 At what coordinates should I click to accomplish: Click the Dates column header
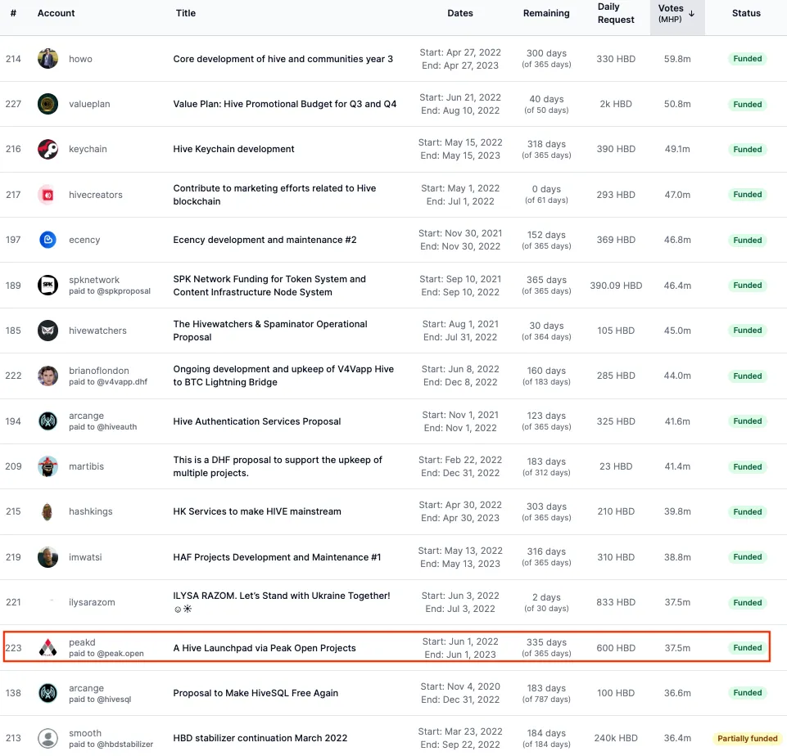coord(459,13)
